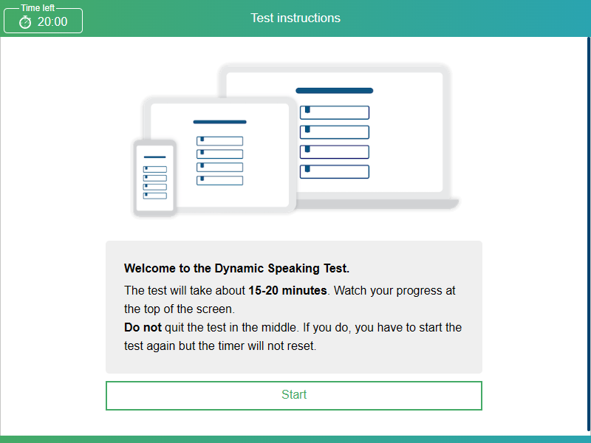
Task: Click the 20:00 countdown timer display
Action: click(52, 22)
